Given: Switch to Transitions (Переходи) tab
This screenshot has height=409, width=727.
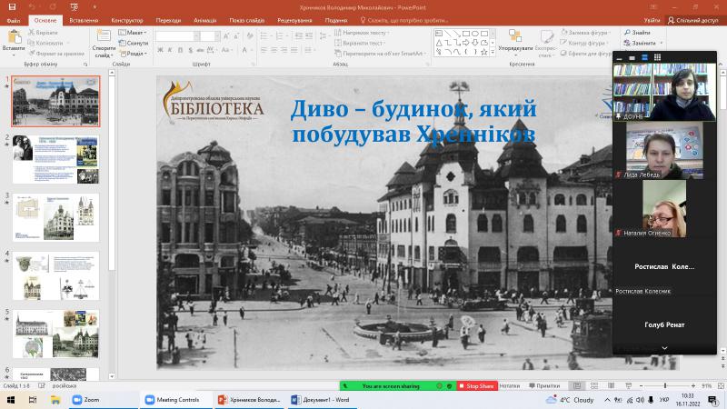Looking at the screenshot, I should (168, 20).
